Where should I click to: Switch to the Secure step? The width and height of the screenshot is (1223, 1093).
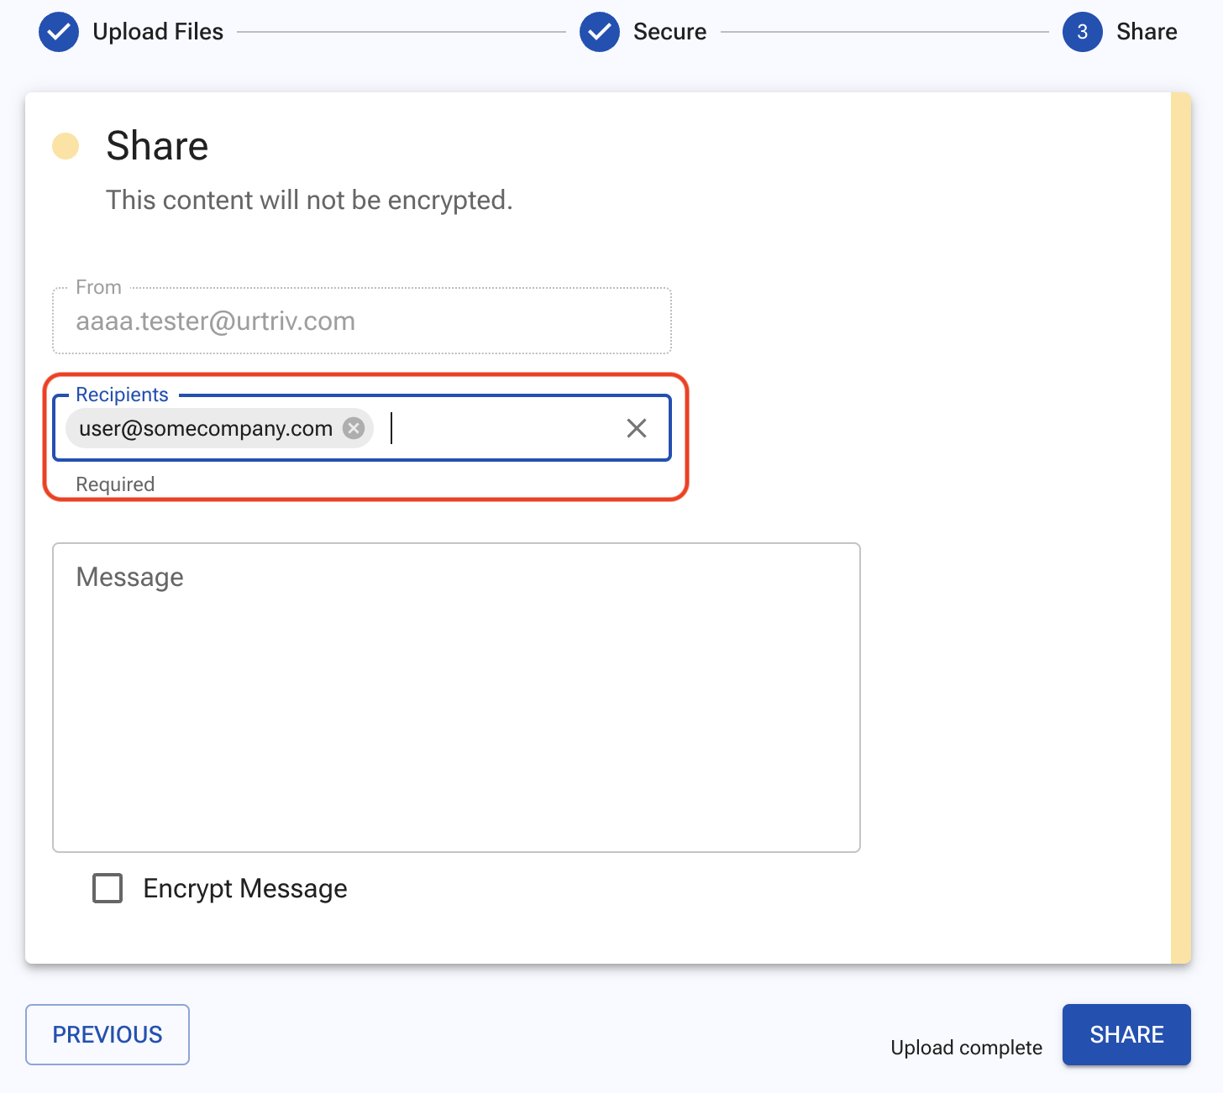click(x=669, y=31)
